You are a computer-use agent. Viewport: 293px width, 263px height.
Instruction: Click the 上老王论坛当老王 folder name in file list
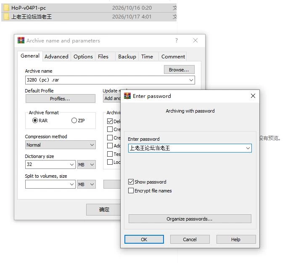pos(32,17)
